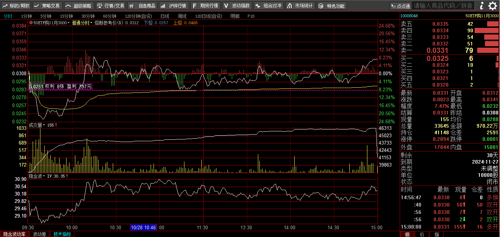Viewport: 500px width, 237px height.
Task: Toggle 点点通 pointer mode
Action: [x=400, y=6]
